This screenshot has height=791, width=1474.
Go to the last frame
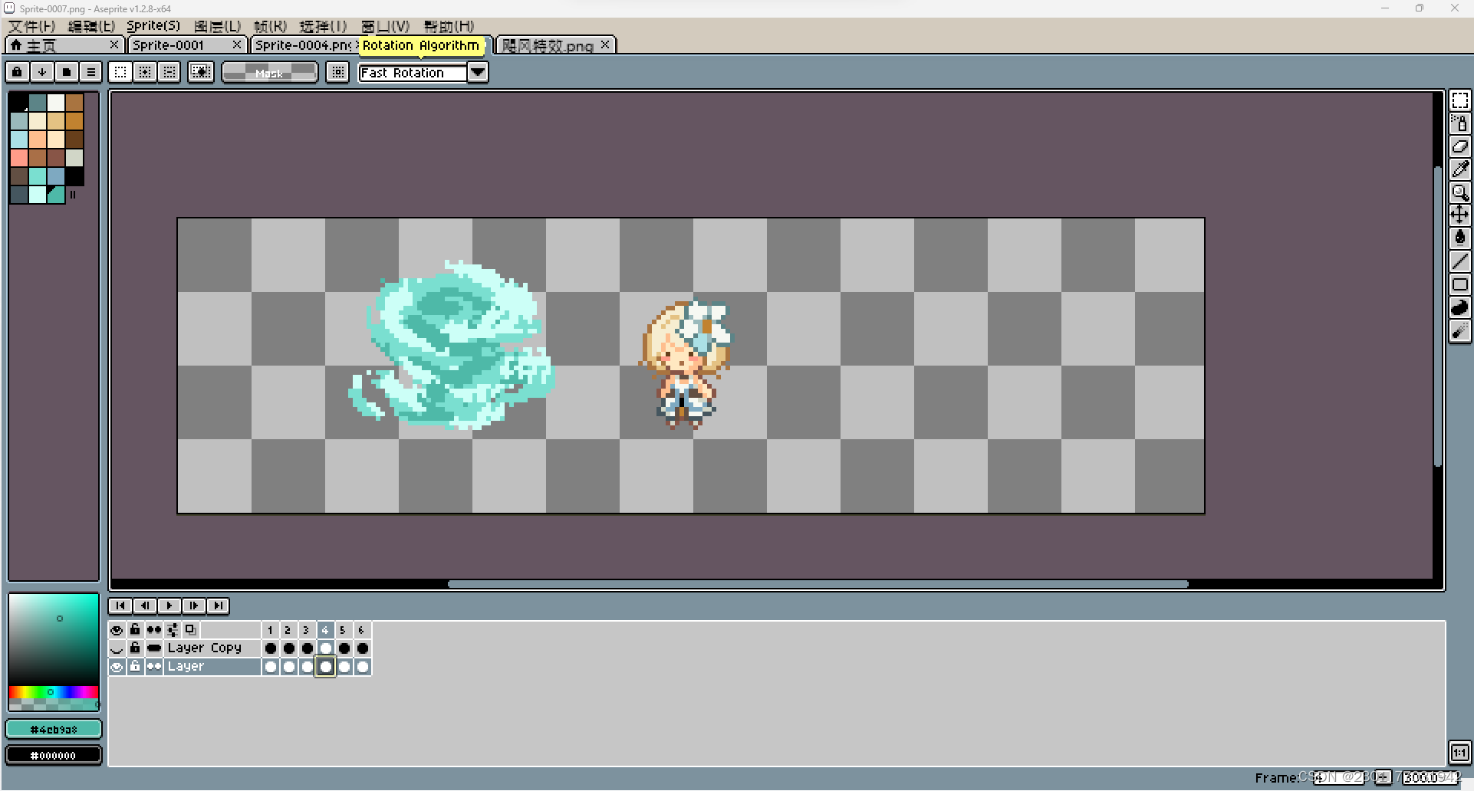click(219, 606)
